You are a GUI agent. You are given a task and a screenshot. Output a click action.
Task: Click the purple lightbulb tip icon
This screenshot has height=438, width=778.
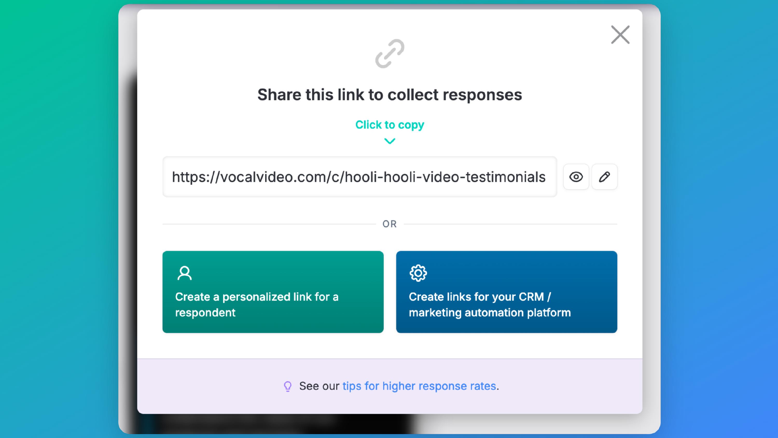point(288,386)
